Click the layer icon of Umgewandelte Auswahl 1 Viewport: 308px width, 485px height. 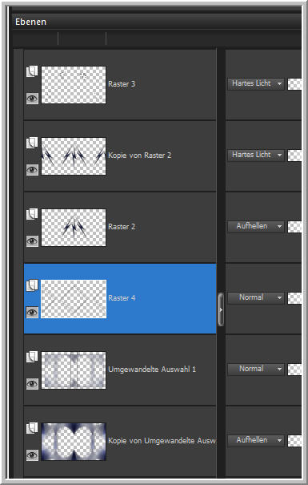(x=32, y=357)
